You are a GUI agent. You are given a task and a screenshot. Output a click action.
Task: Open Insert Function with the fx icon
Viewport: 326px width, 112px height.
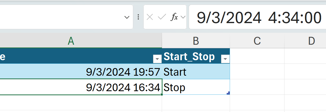pos(174,17)
